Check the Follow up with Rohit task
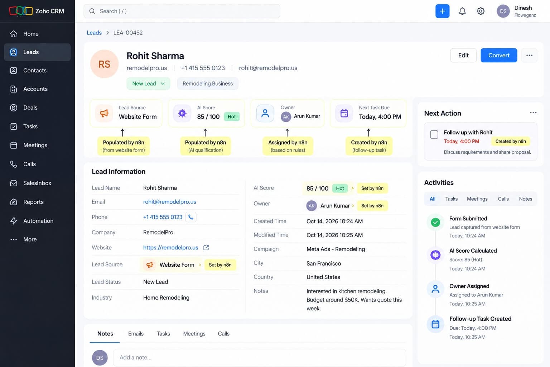 point(434,134)
